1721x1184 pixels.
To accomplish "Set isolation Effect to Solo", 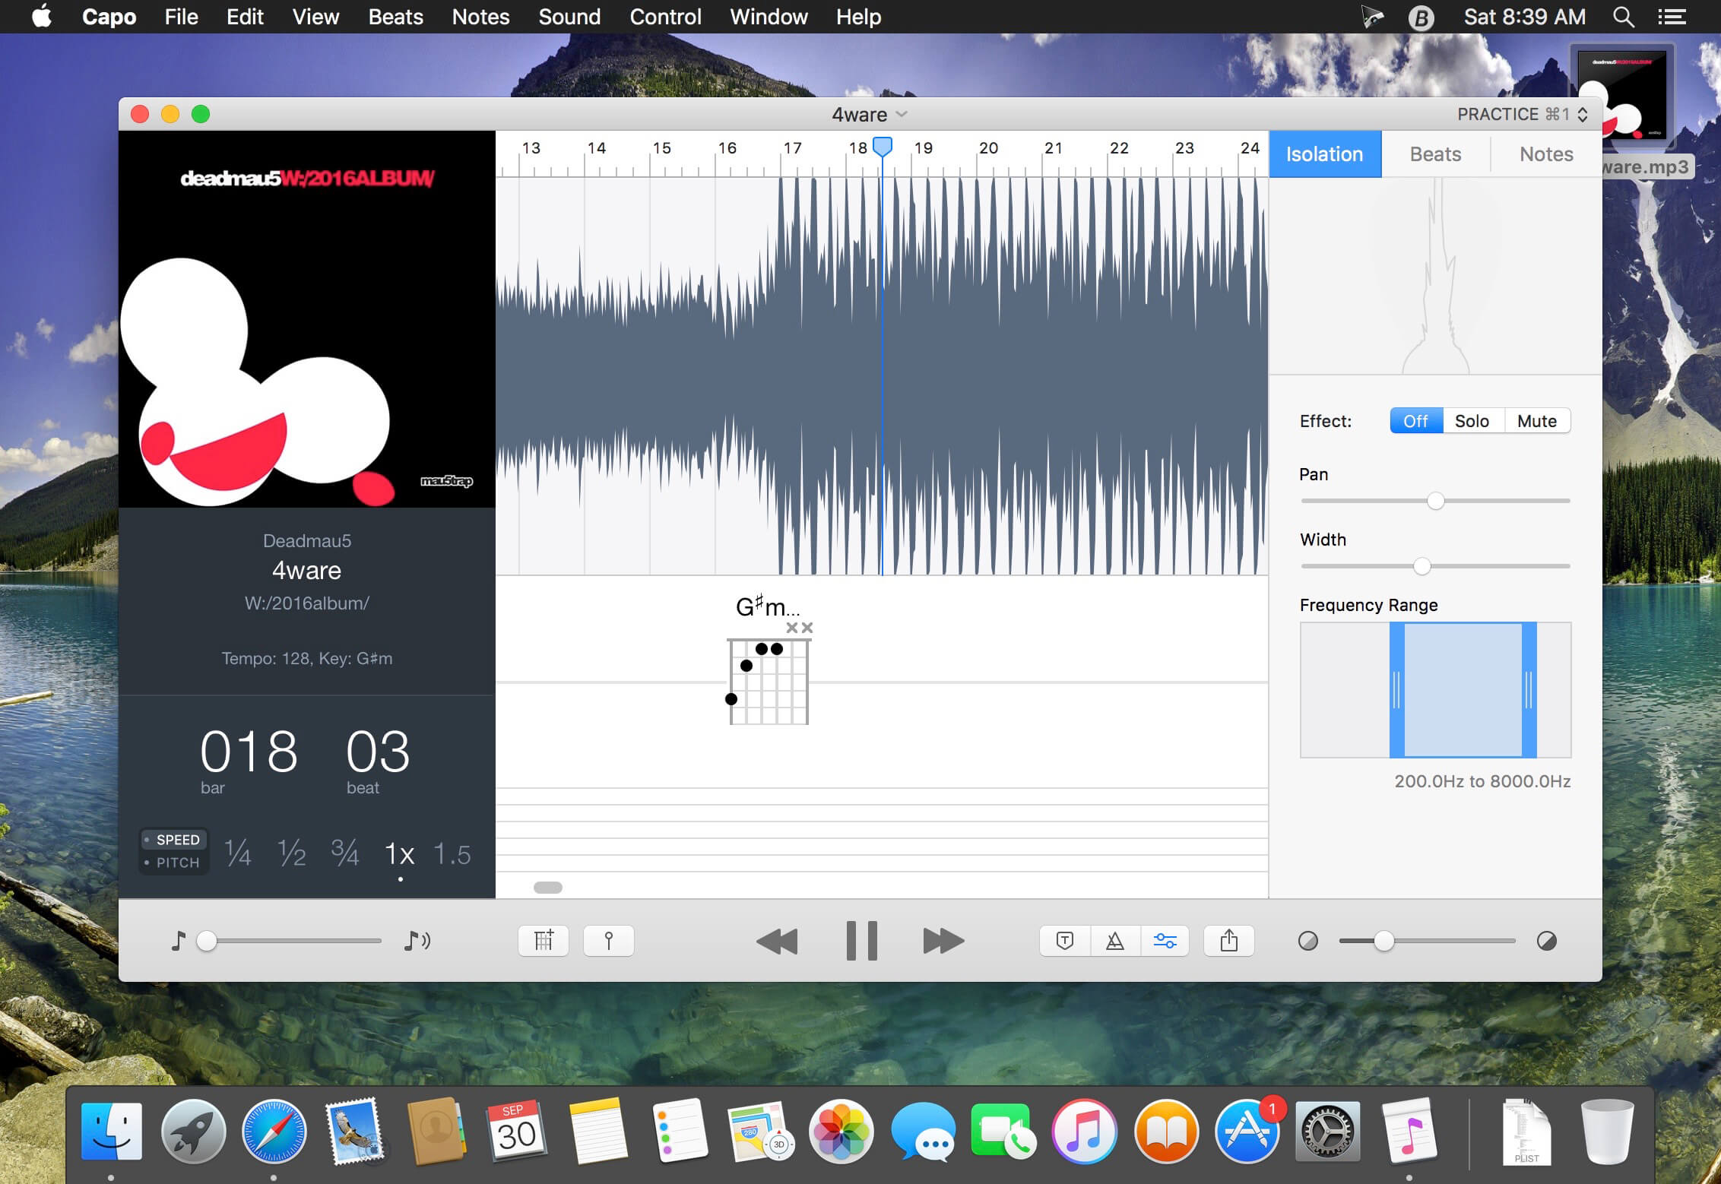I will pyautogui.click(x=1472, y=421).
